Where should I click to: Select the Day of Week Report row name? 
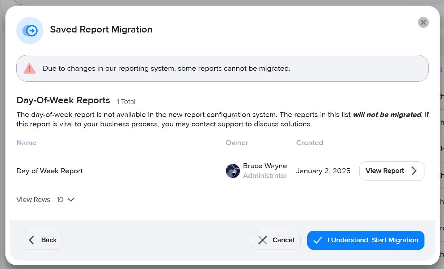pyautogui.click(x=50, y=171)
